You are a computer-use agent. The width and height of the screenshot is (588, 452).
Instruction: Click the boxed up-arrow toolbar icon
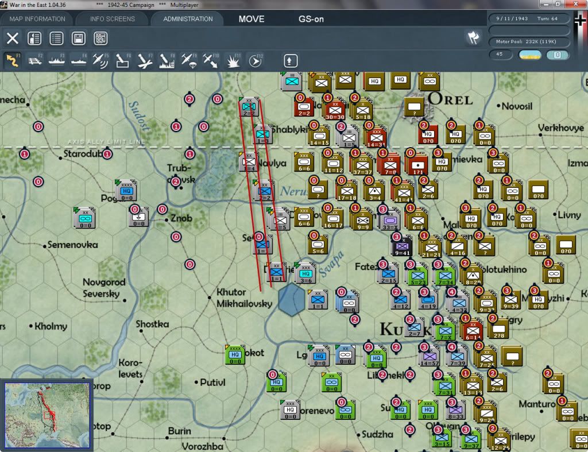click(291, 61)
